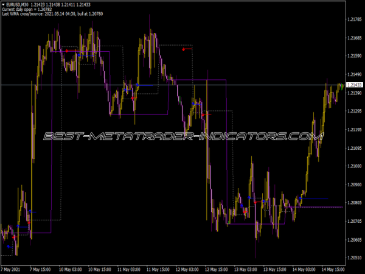Click the current price tag 1.21433
Screen dimensions: 365x274
(354, 85)
